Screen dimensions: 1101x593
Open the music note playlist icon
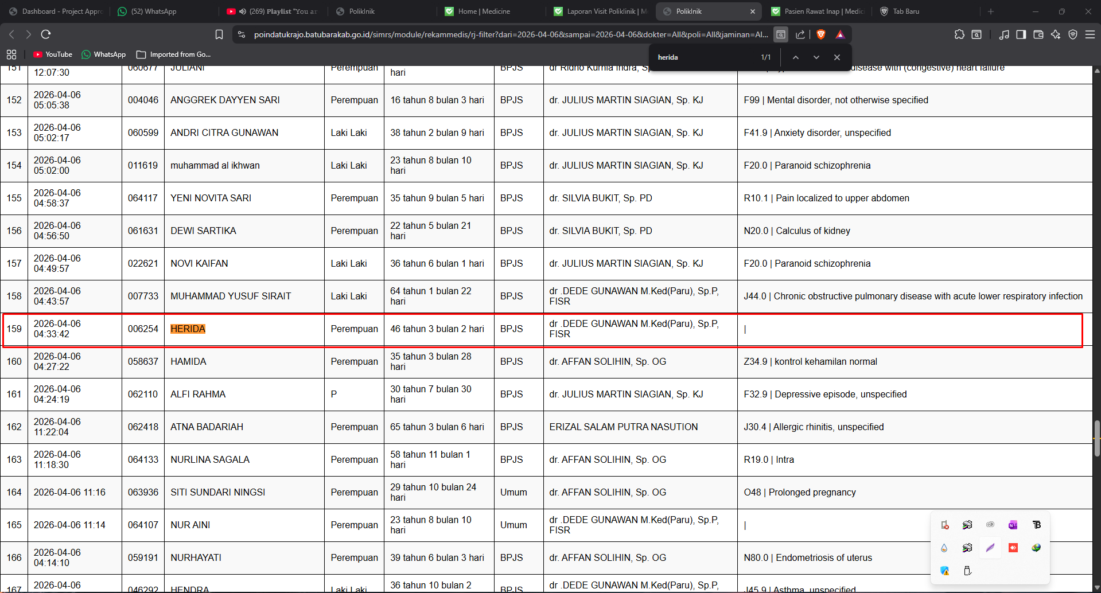[1004, 34]
